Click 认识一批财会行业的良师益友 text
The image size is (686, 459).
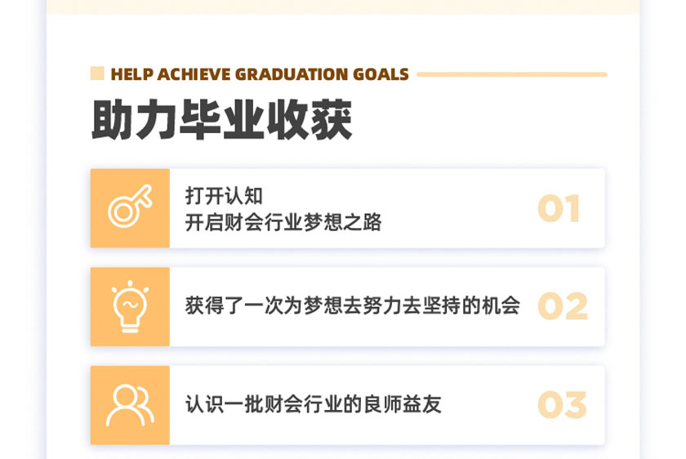click(314, 403)
